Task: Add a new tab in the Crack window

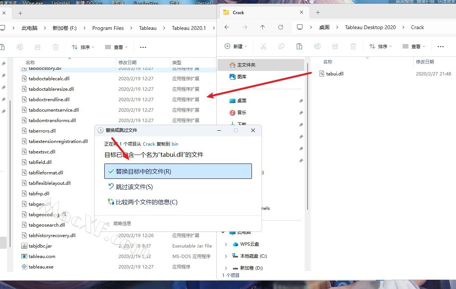Action: (x=318, y=12)
